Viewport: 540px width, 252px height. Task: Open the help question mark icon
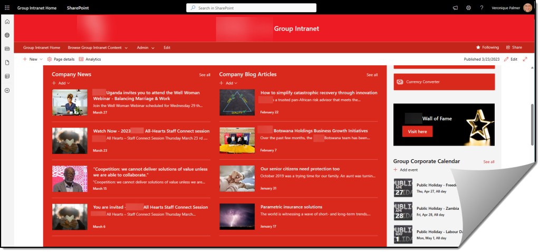[x=481, y=8]
